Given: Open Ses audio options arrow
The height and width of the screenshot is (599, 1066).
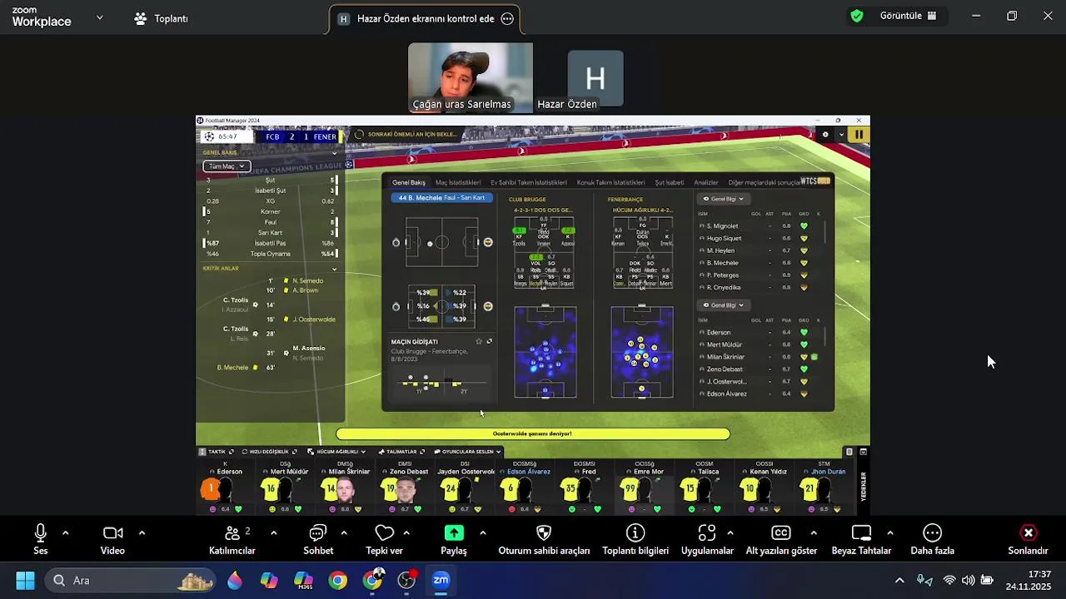Looking at the screenshot, I should [x=65, y=533].
